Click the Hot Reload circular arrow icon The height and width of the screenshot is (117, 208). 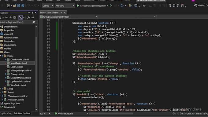(x=122, y=5)
